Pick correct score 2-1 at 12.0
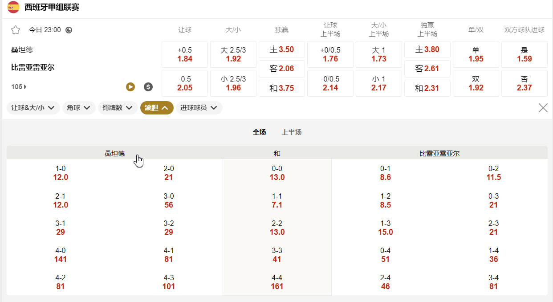The height and width of the screenshot is (302, 553). [x=61, y=200]
